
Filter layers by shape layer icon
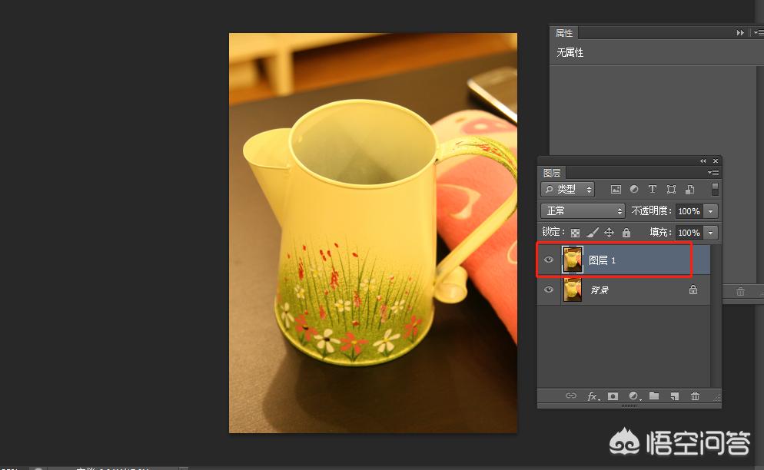point(671,190)
